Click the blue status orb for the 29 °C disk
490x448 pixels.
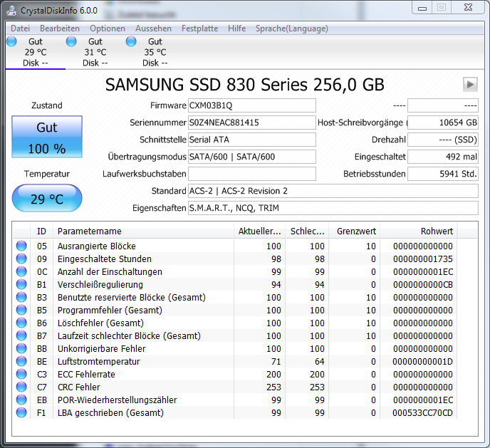tap(11, 41)
